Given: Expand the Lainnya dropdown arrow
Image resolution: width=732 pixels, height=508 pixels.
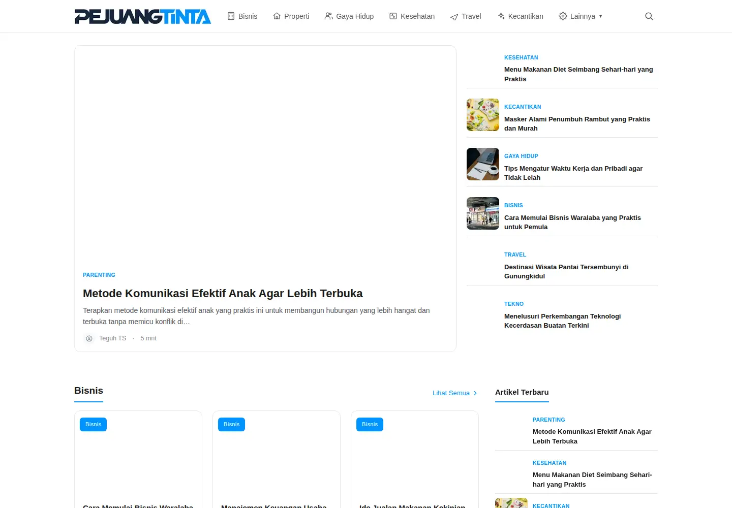Looking at the screenshot, I should click(x=600, y=16).
